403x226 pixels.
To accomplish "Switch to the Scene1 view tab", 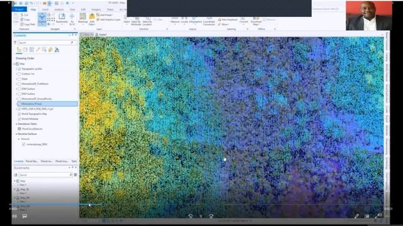I will [x=101, y=35].
